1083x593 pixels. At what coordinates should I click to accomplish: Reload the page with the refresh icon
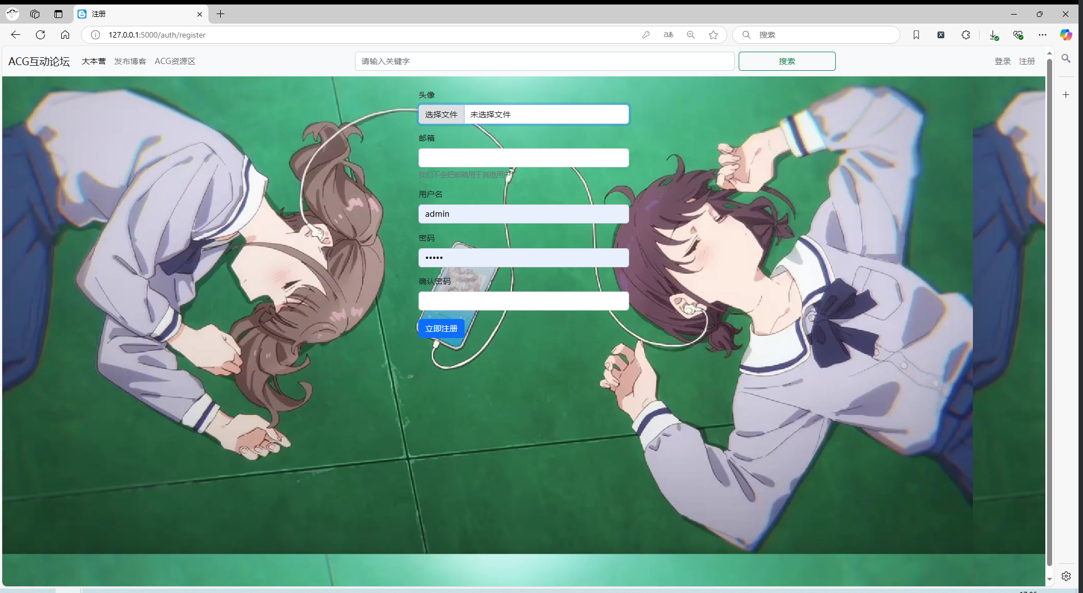pyautogui.click(x=40, y=35)
